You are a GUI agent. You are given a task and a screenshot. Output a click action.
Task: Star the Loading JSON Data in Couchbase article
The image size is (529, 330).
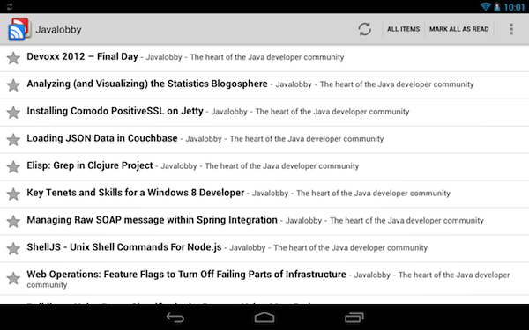click(13, 140)
